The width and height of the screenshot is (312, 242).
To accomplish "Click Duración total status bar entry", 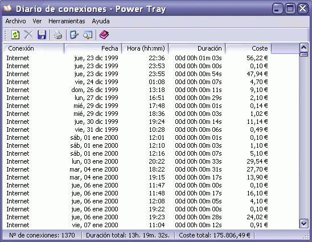I will click(128, 235).
